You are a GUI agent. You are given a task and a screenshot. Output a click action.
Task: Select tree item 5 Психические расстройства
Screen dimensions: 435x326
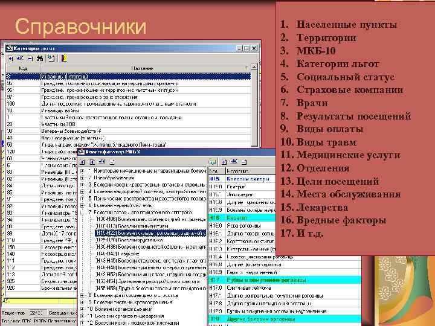[147, 199]
